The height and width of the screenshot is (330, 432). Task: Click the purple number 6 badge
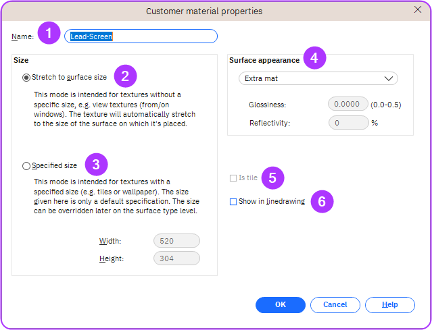point(322,201)
